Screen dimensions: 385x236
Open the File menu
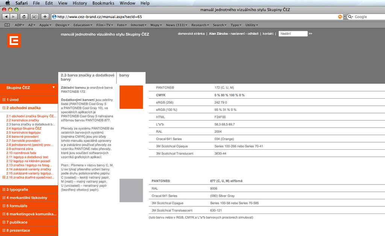tap(36, 3)
